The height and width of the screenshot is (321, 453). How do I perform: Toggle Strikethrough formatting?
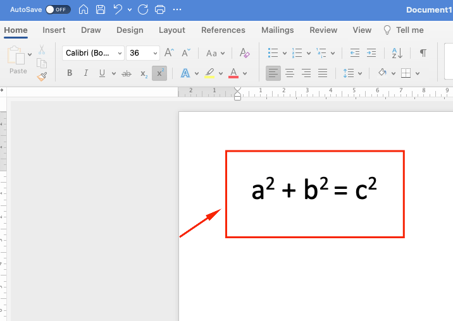[x=127, y=73]
